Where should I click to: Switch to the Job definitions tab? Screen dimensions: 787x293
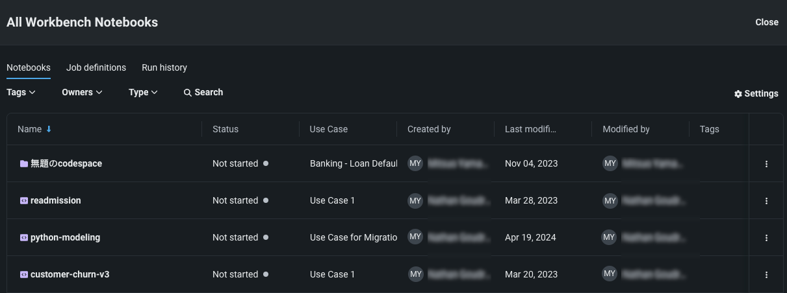click(x=96, y=67)
